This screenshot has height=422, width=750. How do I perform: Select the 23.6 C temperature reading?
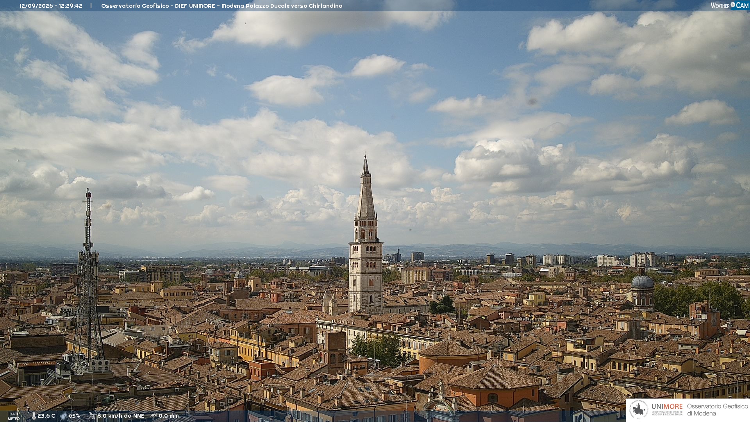pos(46,416)
